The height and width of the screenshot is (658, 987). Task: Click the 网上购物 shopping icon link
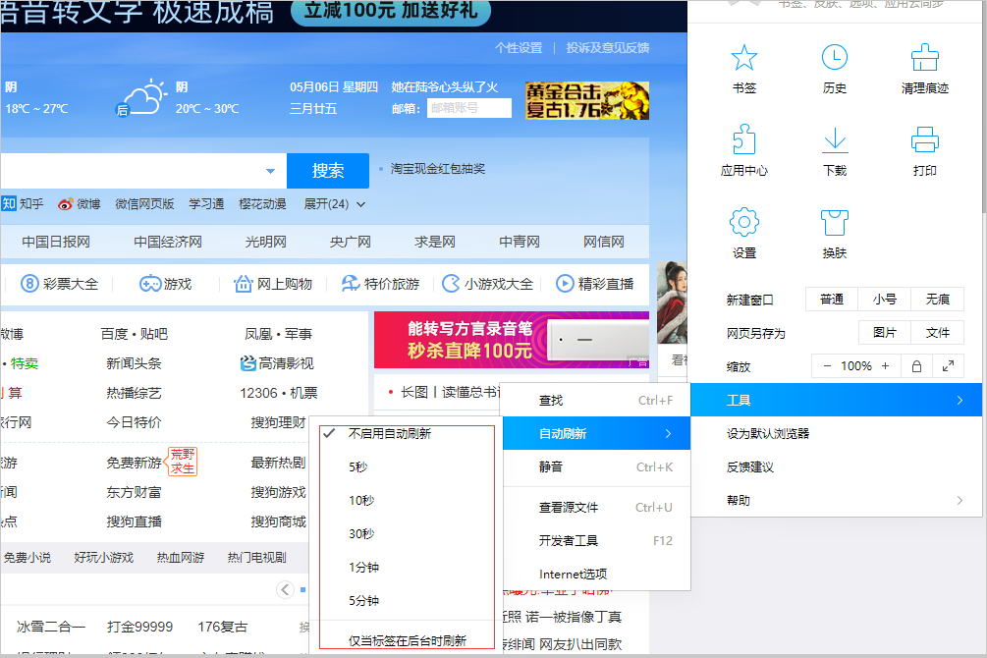pos(243,284)
